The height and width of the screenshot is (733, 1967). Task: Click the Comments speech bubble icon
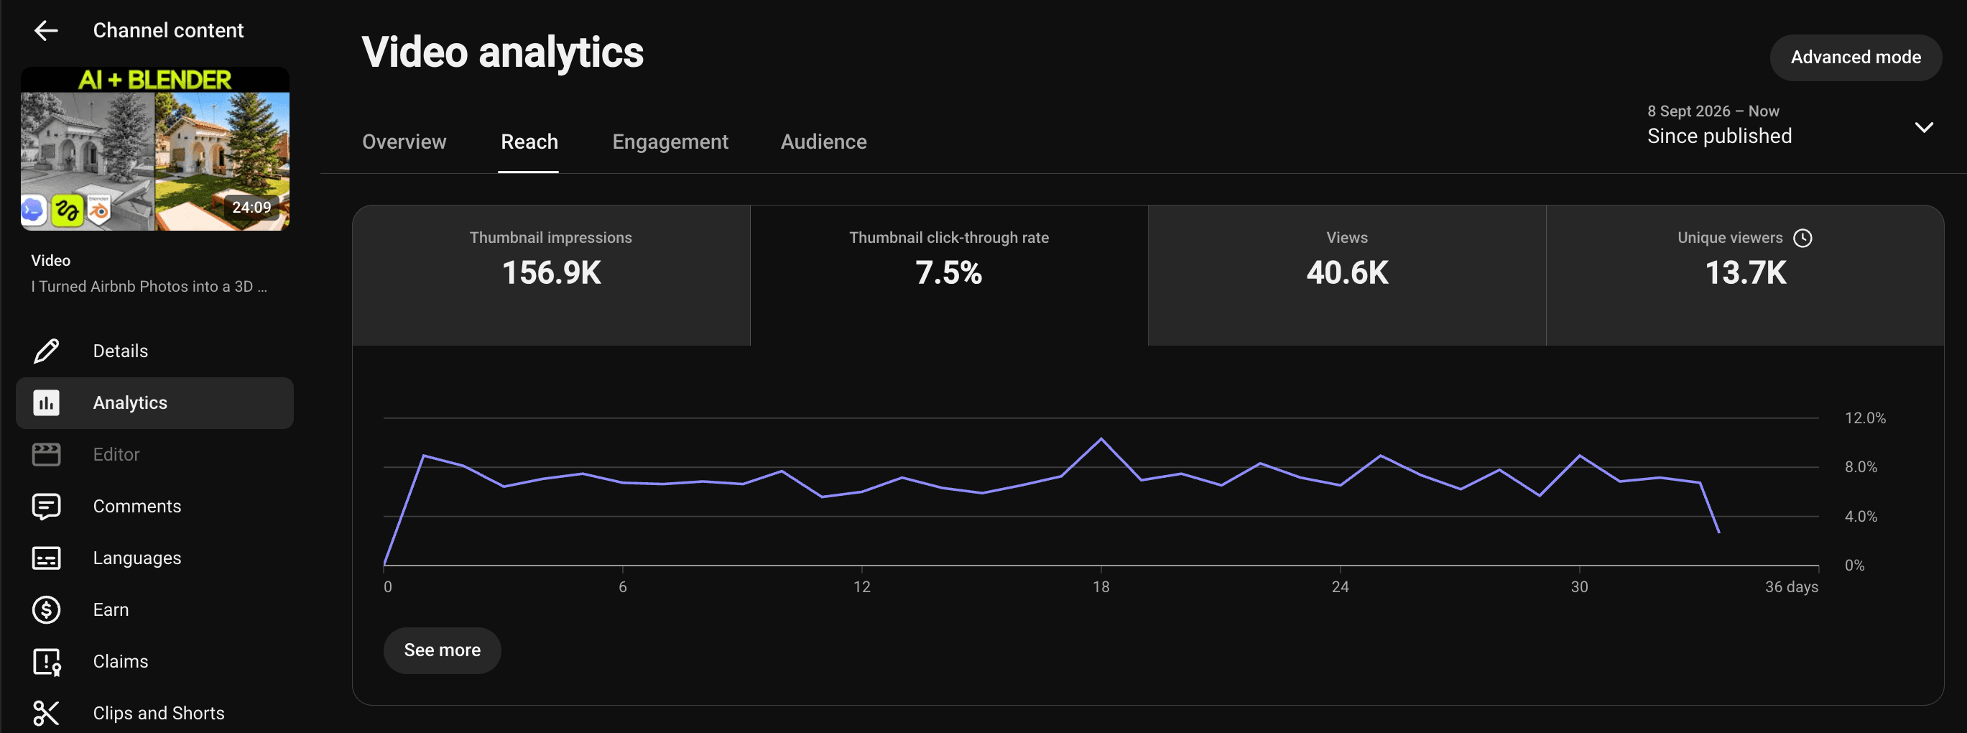[x=47, y=506]
